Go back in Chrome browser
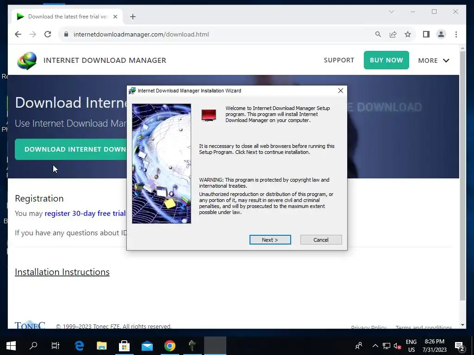 coord(18,34)
